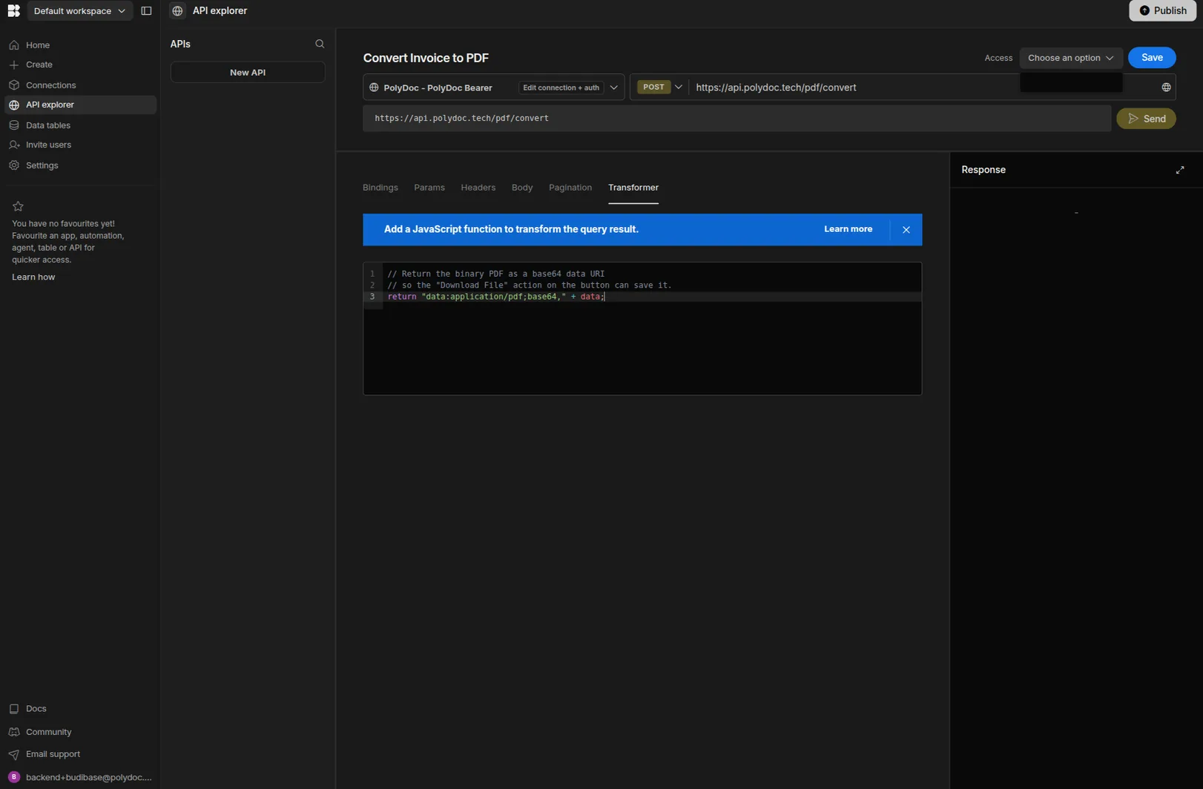Click the Send button
The width and height of the screenshot is (1203, 789).
click(1145, 119)
